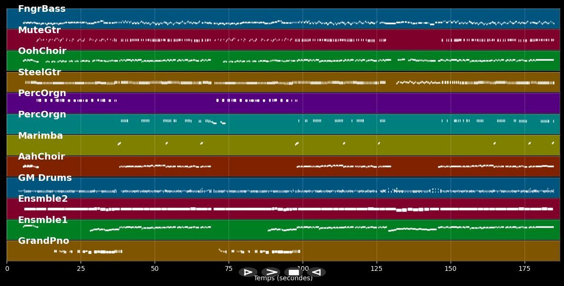Viewport: 564px width, 286px height.
Task: Click the Ensmble2 track name
Action: 43,199
